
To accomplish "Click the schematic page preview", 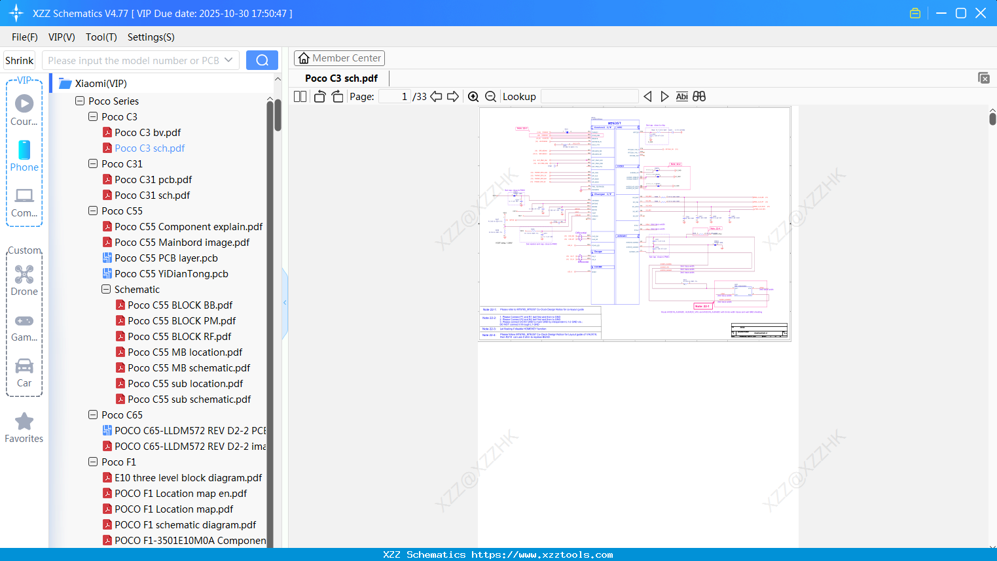I will [635, 224].
